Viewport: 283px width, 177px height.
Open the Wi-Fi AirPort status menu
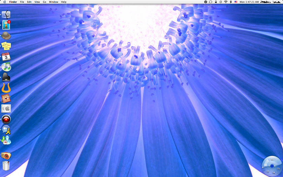pyautogui.click(x=226, y=2)
